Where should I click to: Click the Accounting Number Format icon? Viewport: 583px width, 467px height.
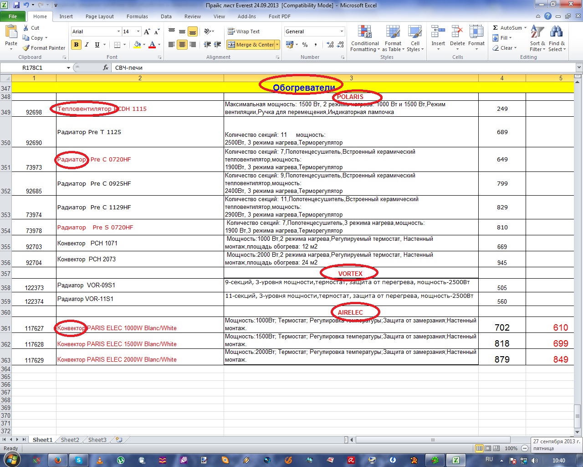coord(289,45)
